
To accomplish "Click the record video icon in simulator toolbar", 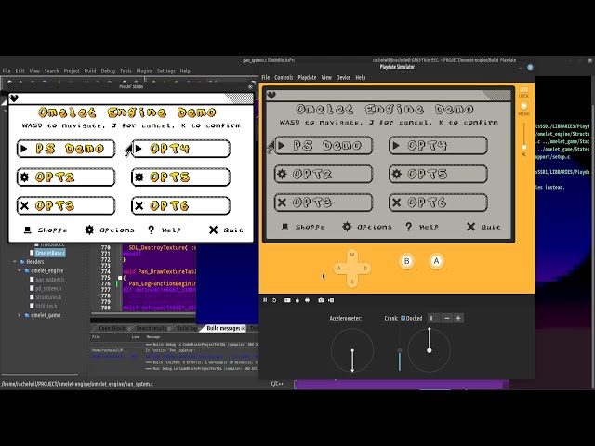I will click(331, 300).
